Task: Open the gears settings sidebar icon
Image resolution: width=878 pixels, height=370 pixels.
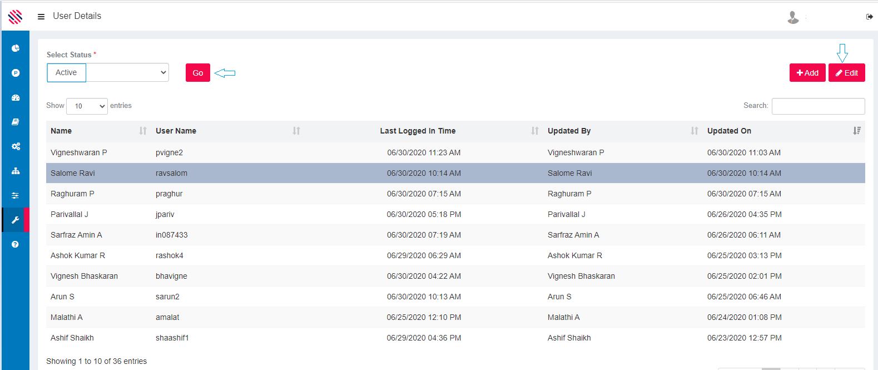Action: [16, 146]
